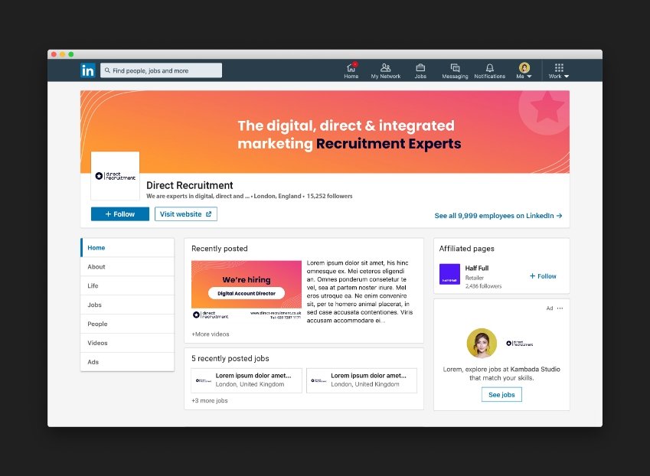Select Life in the page sidebar

coord(127,286)
